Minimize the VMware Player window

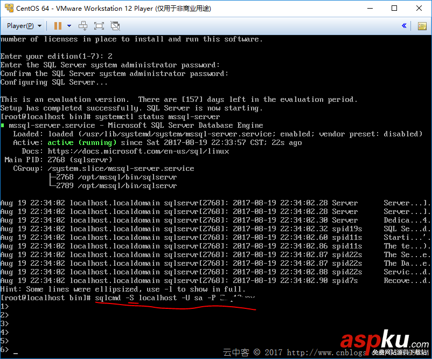click(370, 8)
